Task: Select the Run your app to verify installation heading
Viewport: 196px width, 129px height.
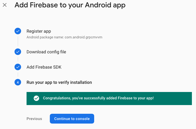Action: 59,82
